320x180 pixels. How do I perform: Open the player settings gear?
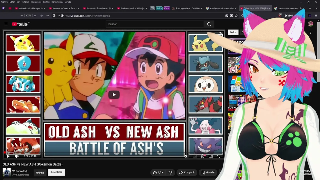(x=203, y=156)
